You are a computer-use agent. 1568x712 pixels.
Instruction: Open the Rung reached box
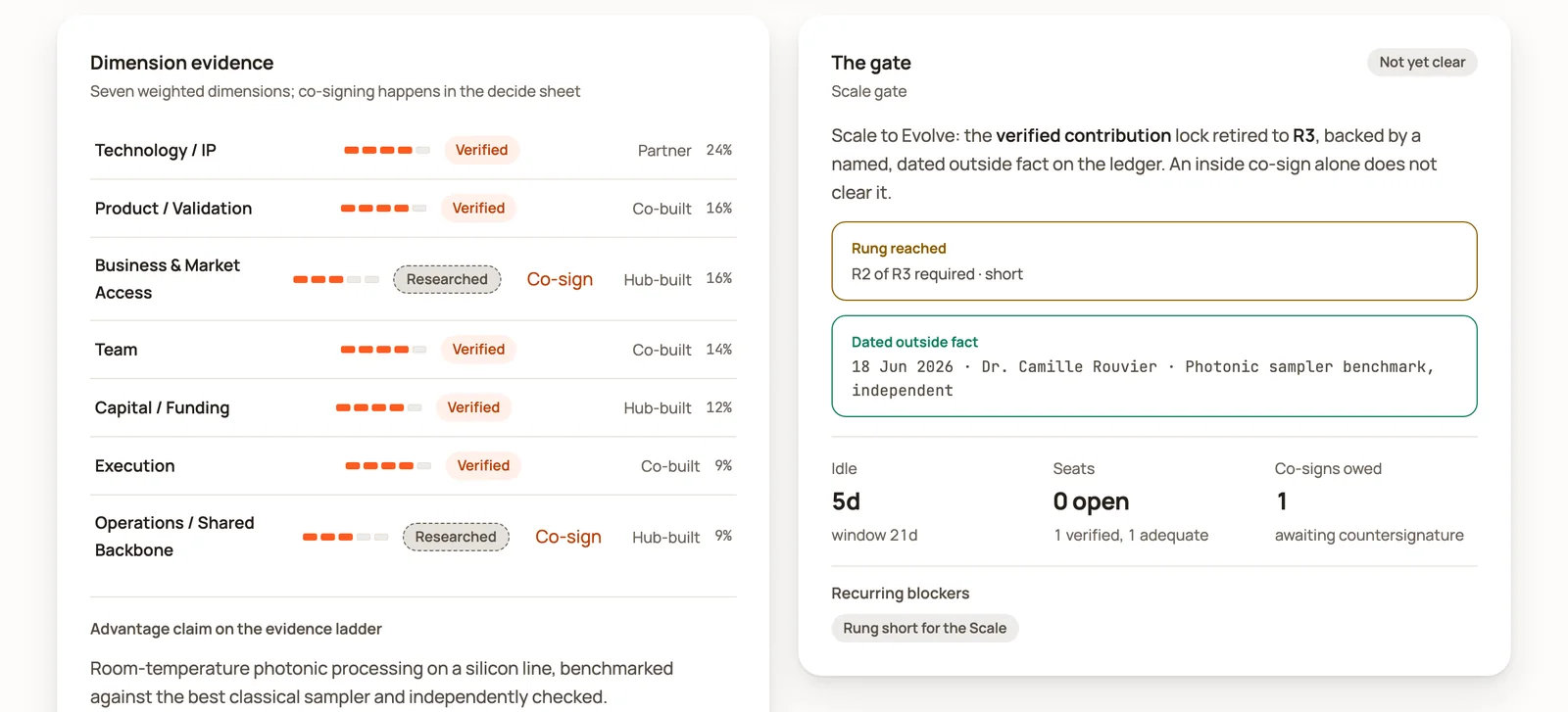click(x=1153, y=261)
